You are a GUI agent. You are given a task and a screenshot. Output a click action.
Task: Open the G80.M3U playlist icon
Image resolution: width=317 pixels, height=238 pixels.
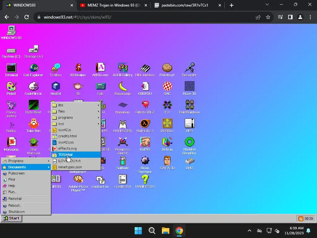(x=145, y=89)
